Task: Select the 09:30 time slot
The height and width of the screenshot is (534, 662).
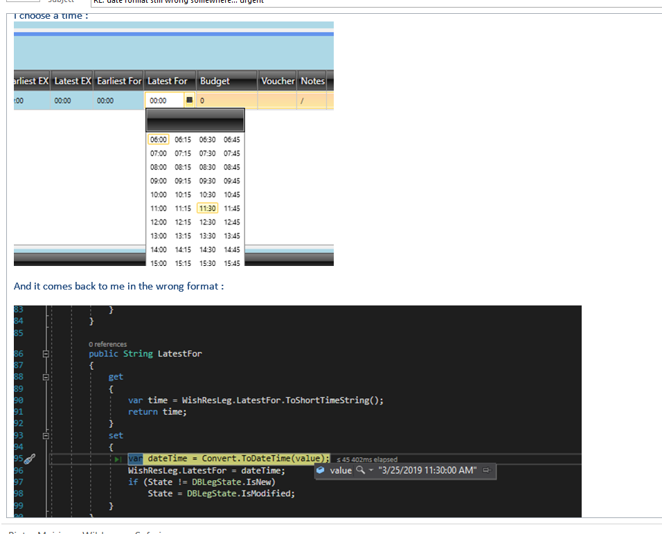Action: 207,181
